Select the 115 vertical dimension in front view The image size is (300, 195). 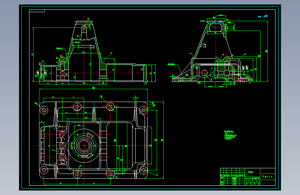coord(90,64)
